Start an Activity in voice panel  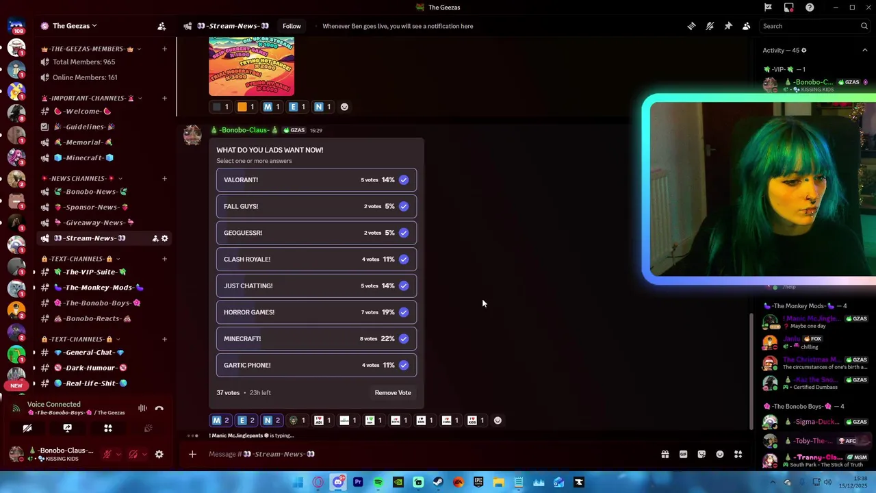(108, 429)
